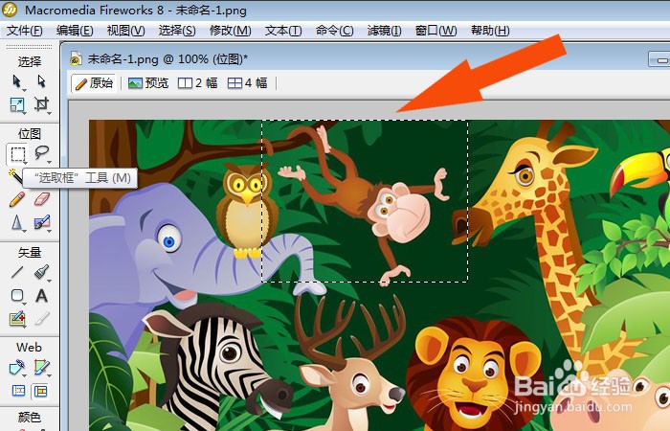Open the 编辑(E) menu

(75, 31)
